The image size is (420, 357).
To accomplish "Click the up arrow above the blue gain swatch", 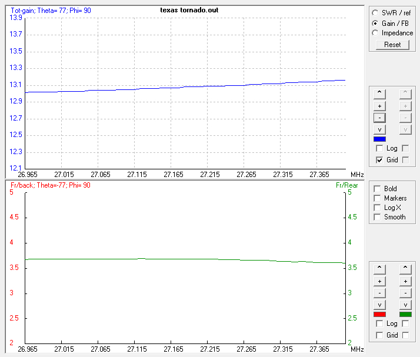I will 380,93.
